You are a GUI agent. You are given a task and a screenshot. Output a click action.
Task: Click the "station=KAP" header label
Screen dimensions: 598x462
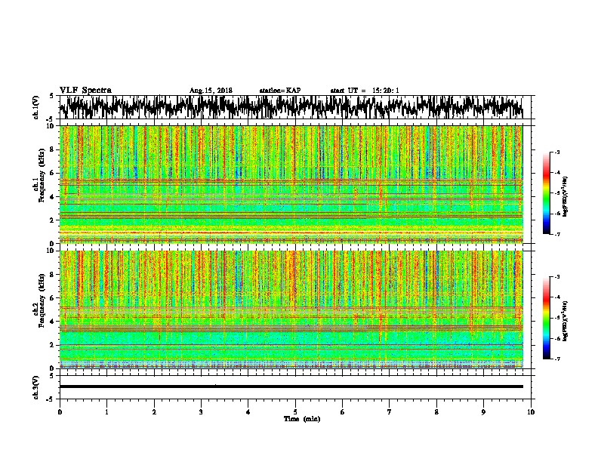[280, 91]
